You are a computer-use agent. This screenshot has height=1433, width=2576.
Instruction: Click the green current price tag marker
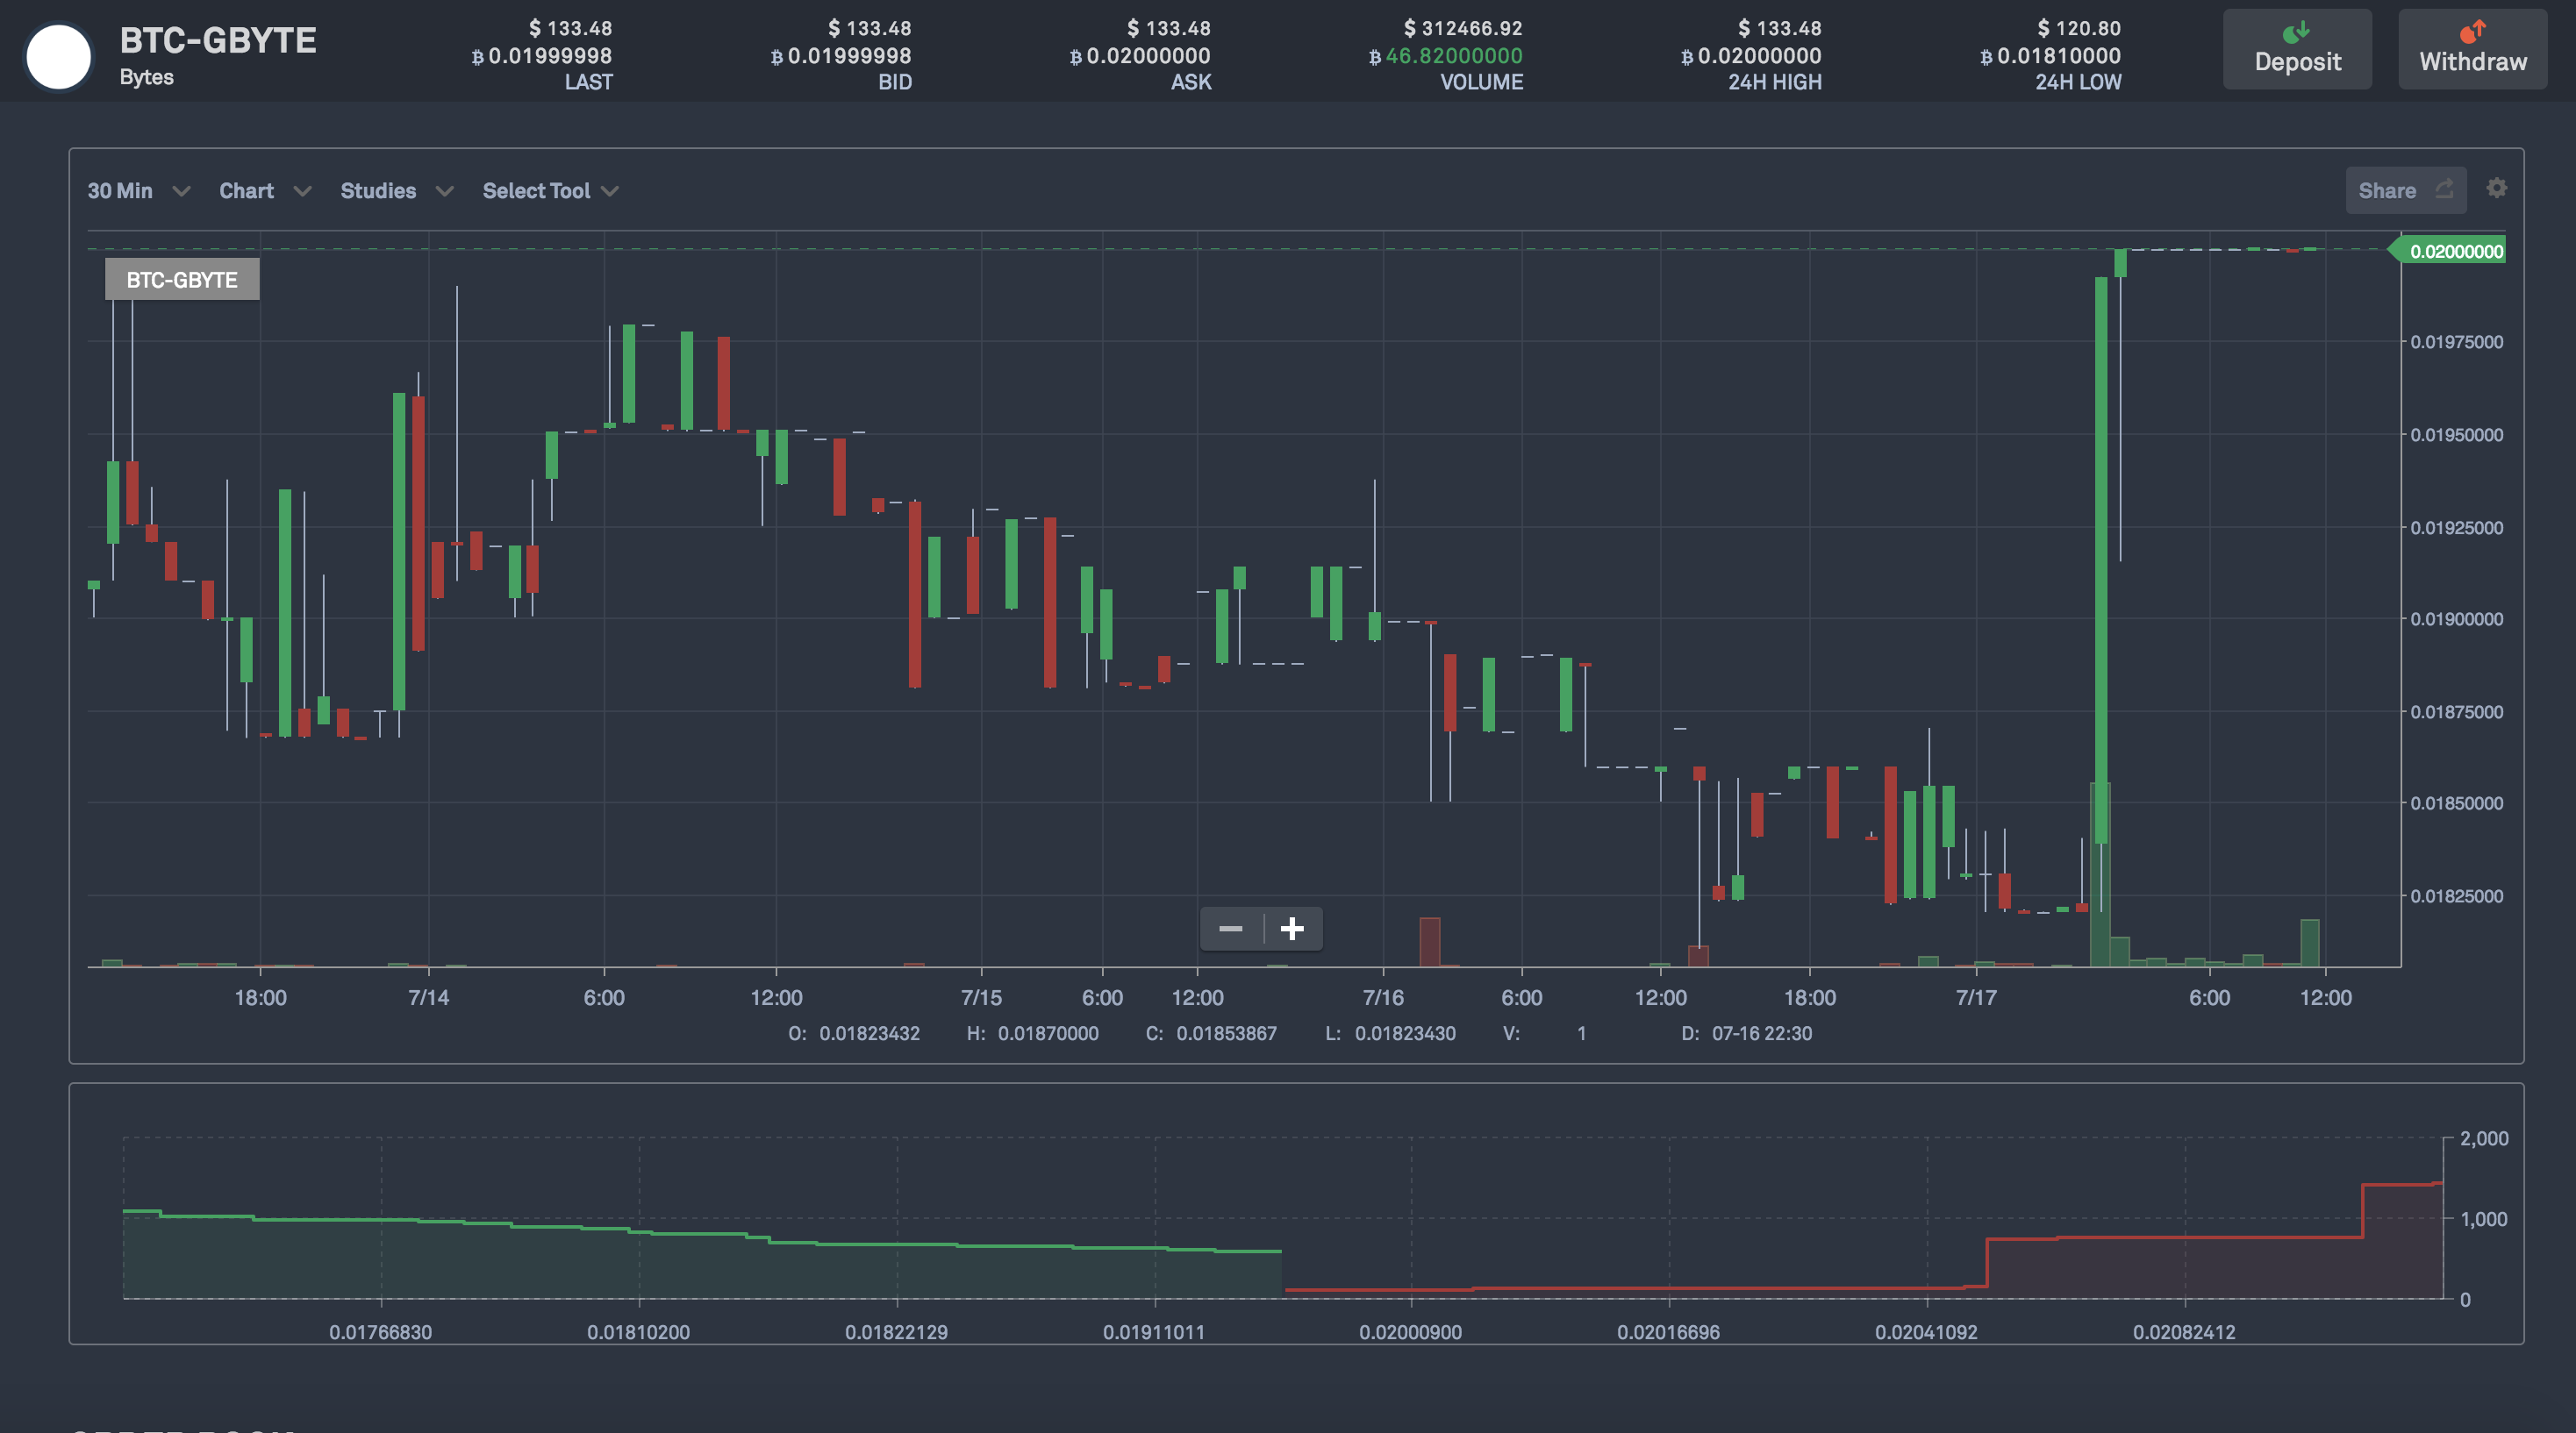pyautogui.click(x=2450, y=251)
